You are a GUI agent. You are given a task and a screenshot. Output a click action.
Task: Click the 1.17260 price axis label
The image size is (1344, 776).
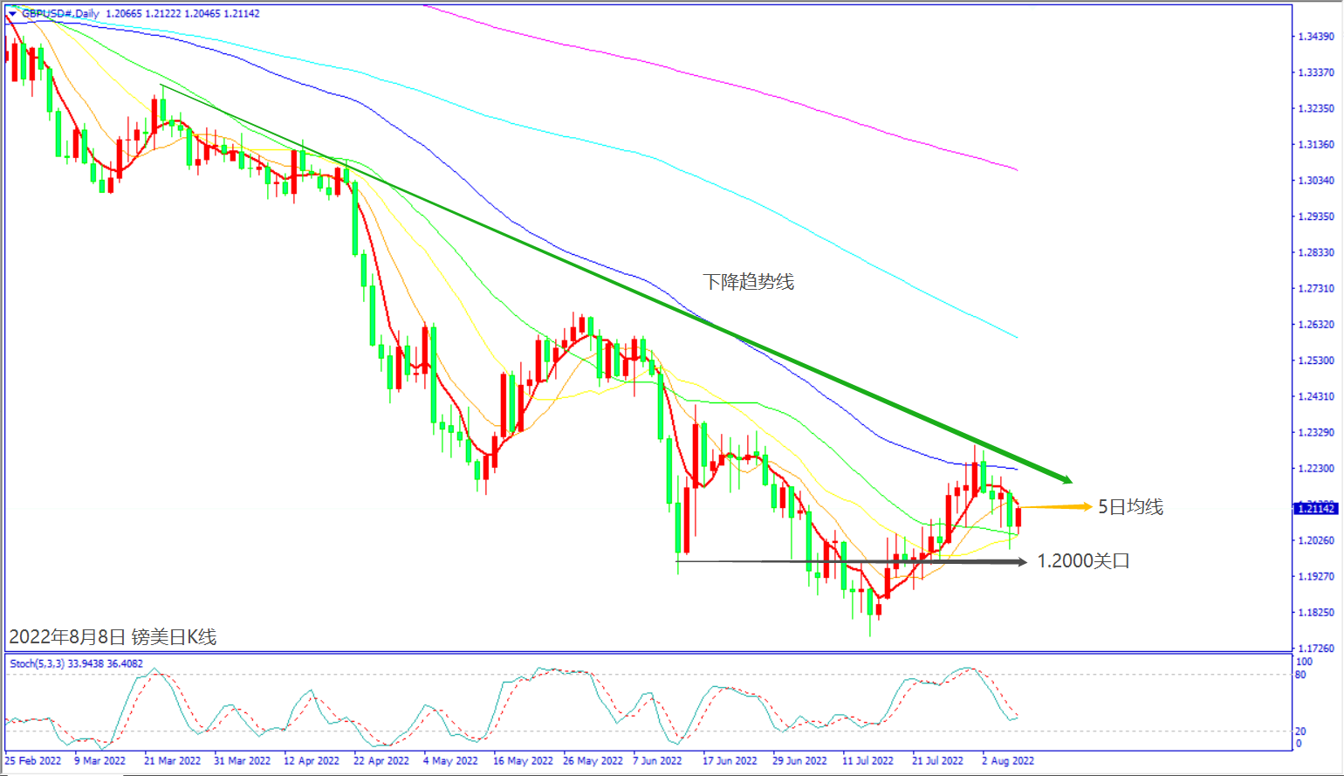[1316, 649]
